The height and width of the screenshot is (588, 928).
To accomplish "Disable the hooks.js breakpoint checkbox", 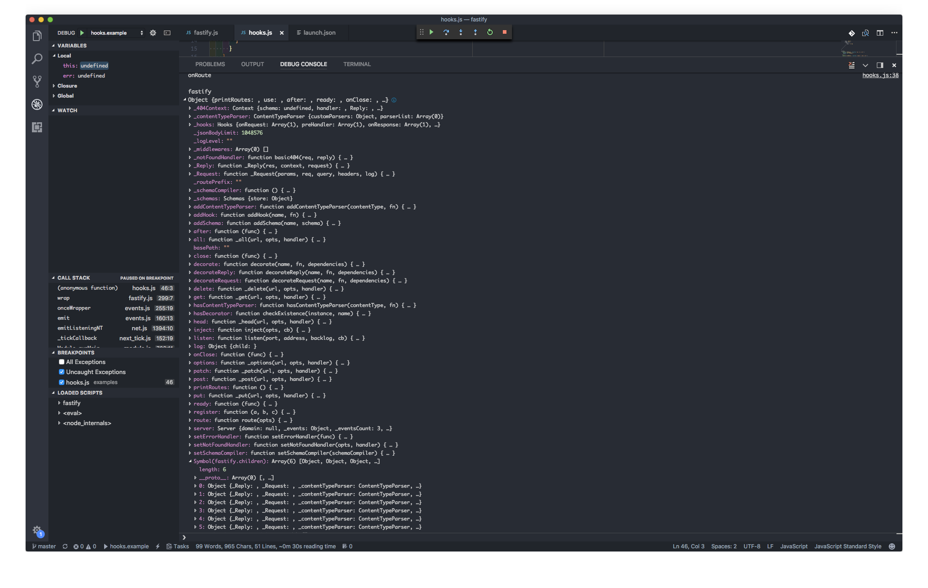I will tap(62, 382).
